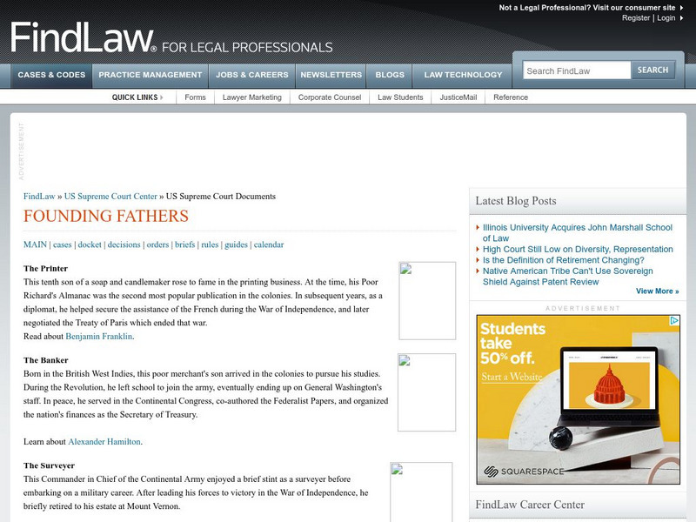Screen dimensions: 696x522
Task: Open the Benjamin Franklin link
Action: click(x=99, y=337)
